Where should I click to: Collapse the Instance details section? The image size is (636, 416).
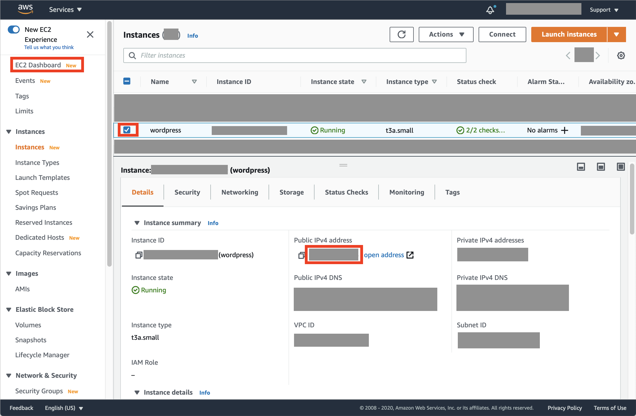137,392
